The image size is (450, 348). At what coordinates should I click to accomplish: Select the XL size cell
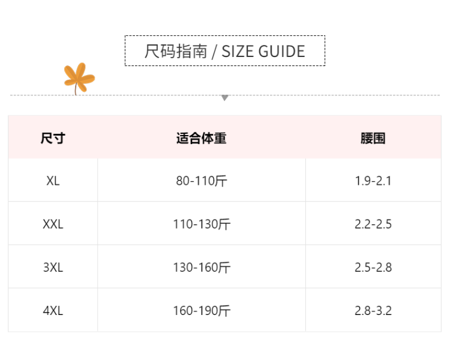point(53,181)
